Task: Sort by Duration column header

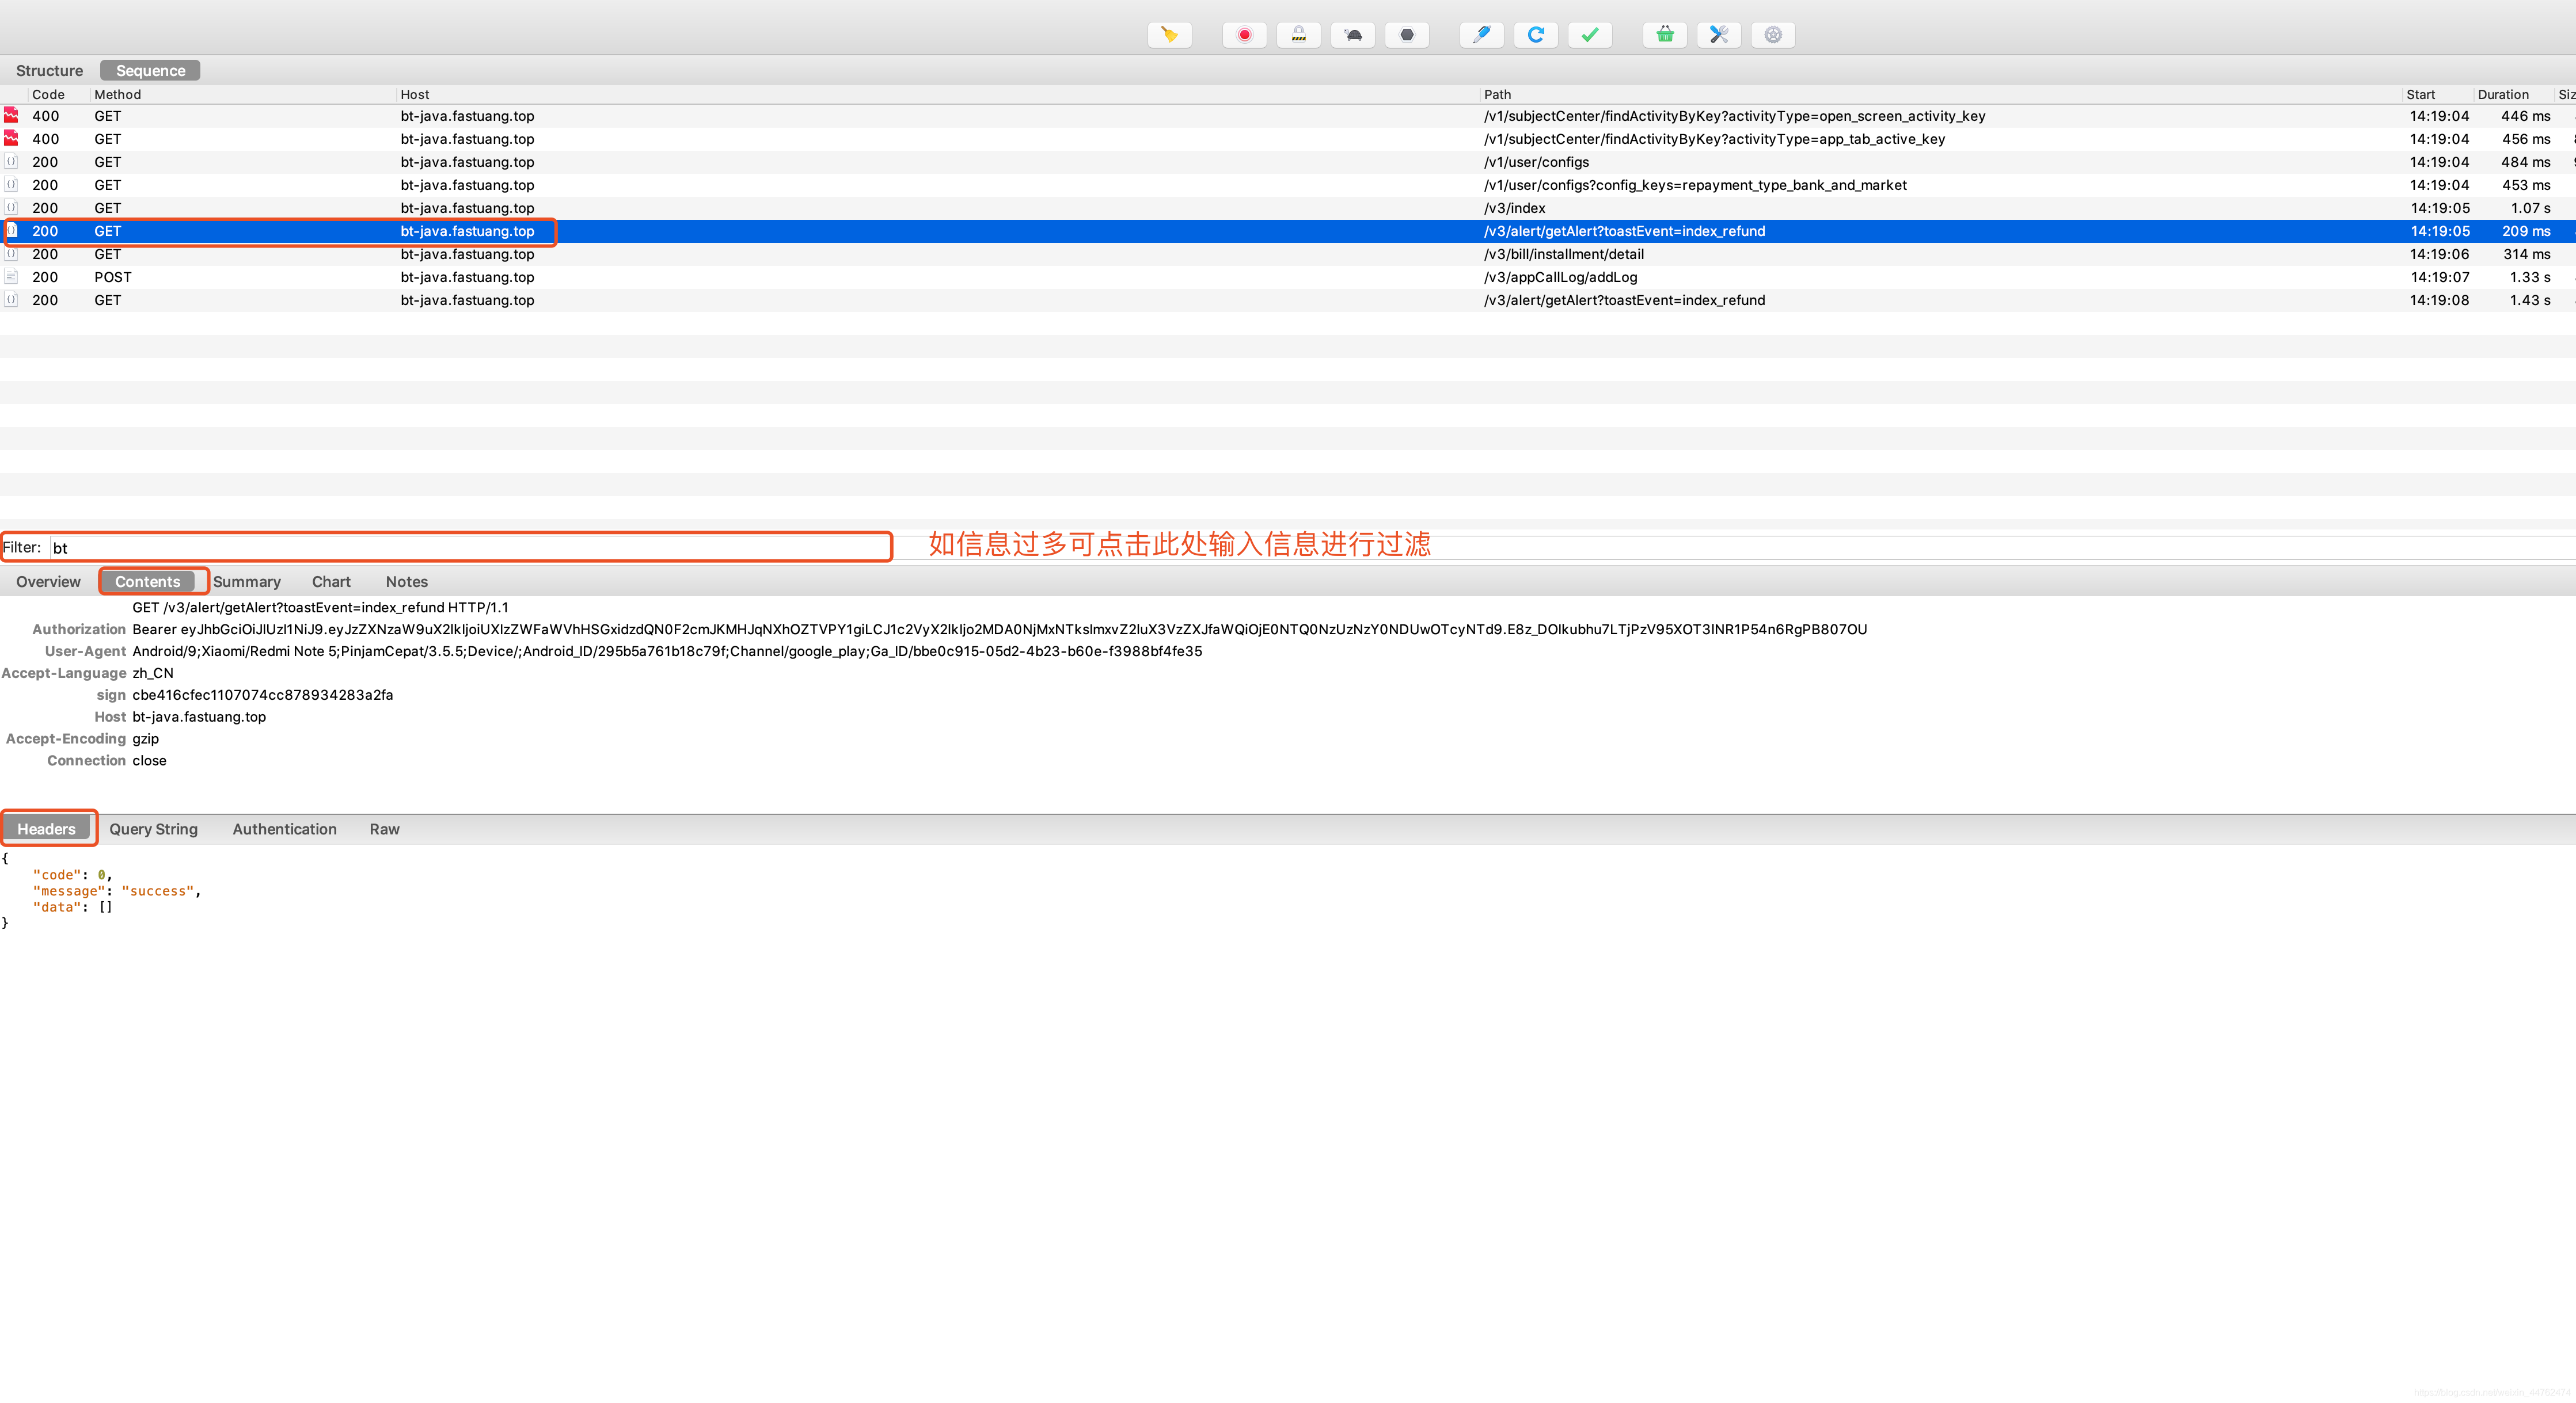Action: (2502, 95)
